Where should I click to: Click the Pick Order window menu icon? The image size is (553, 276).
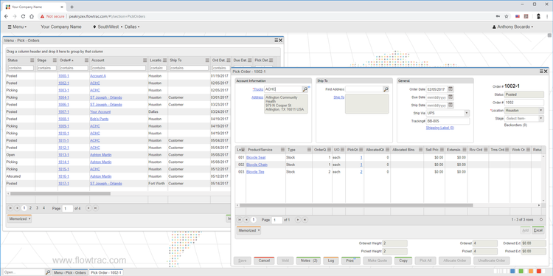[541, 72]
